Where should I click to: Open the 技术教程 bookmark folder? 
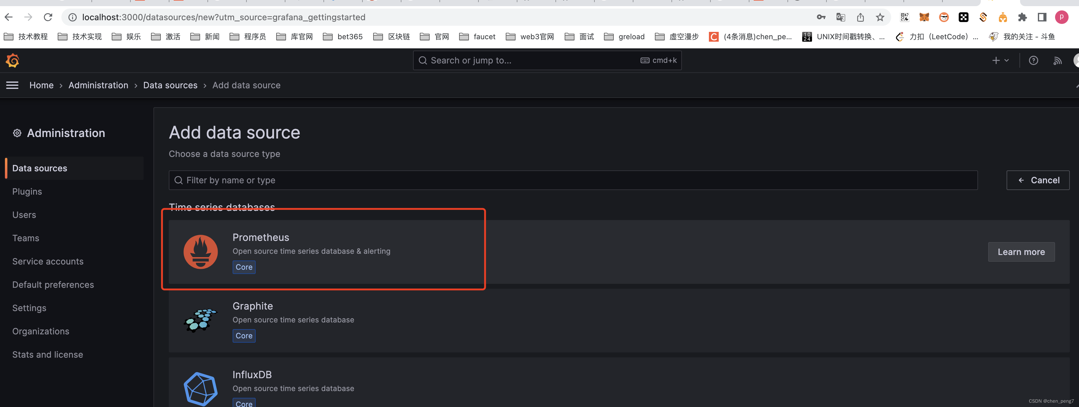point(26,37)
